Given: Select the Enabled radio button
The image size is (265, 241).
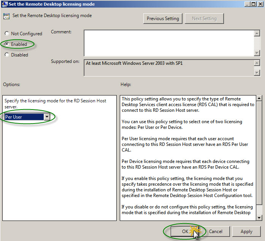Looking at the screenshot, I should pyautogui.click(x=7, y=44).
